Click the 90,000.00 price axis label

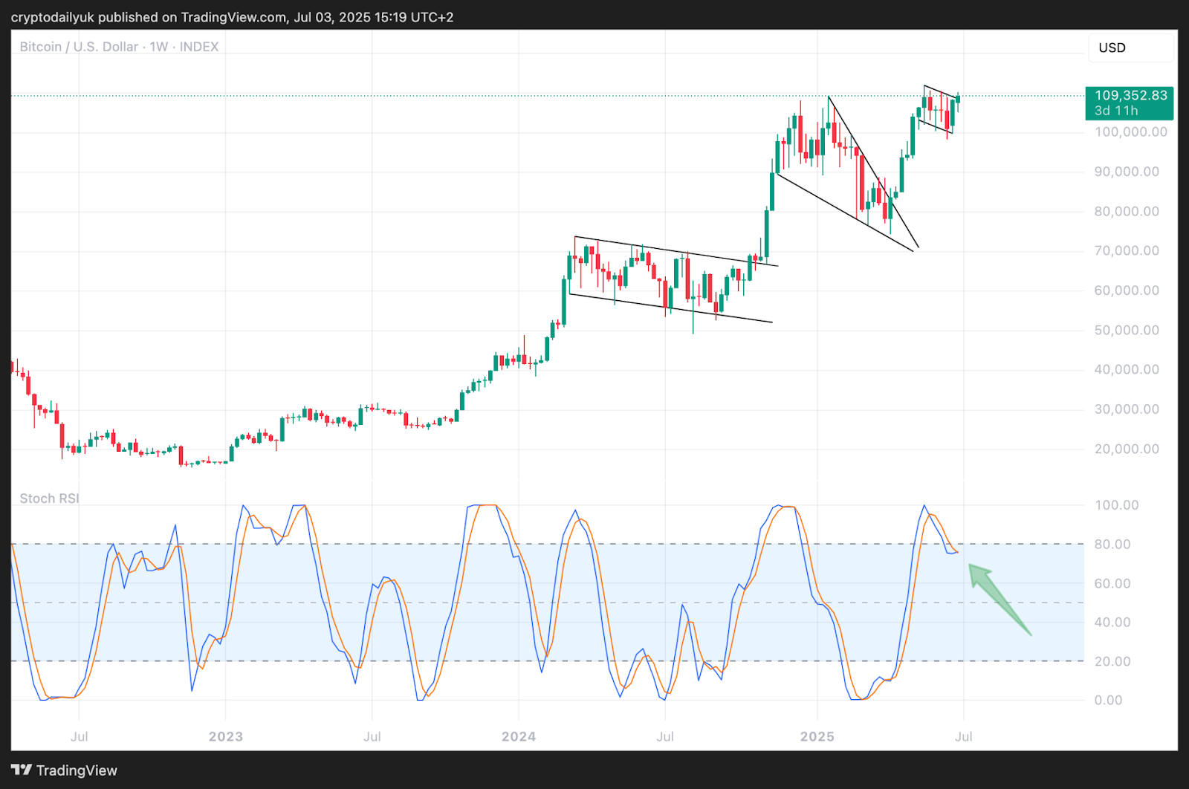pos(1127,172)
